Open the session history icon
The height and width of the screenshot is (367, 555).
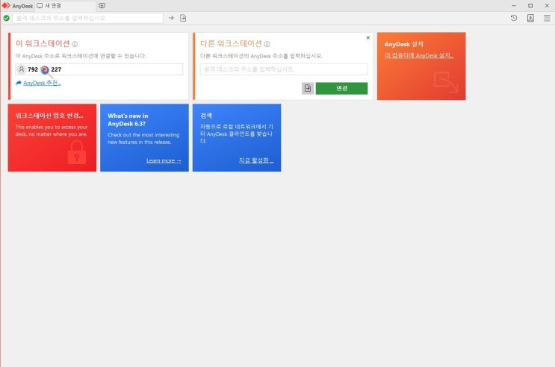(x=514, y=18)
